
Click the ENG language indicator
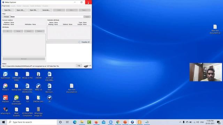[x=202, y=122]
